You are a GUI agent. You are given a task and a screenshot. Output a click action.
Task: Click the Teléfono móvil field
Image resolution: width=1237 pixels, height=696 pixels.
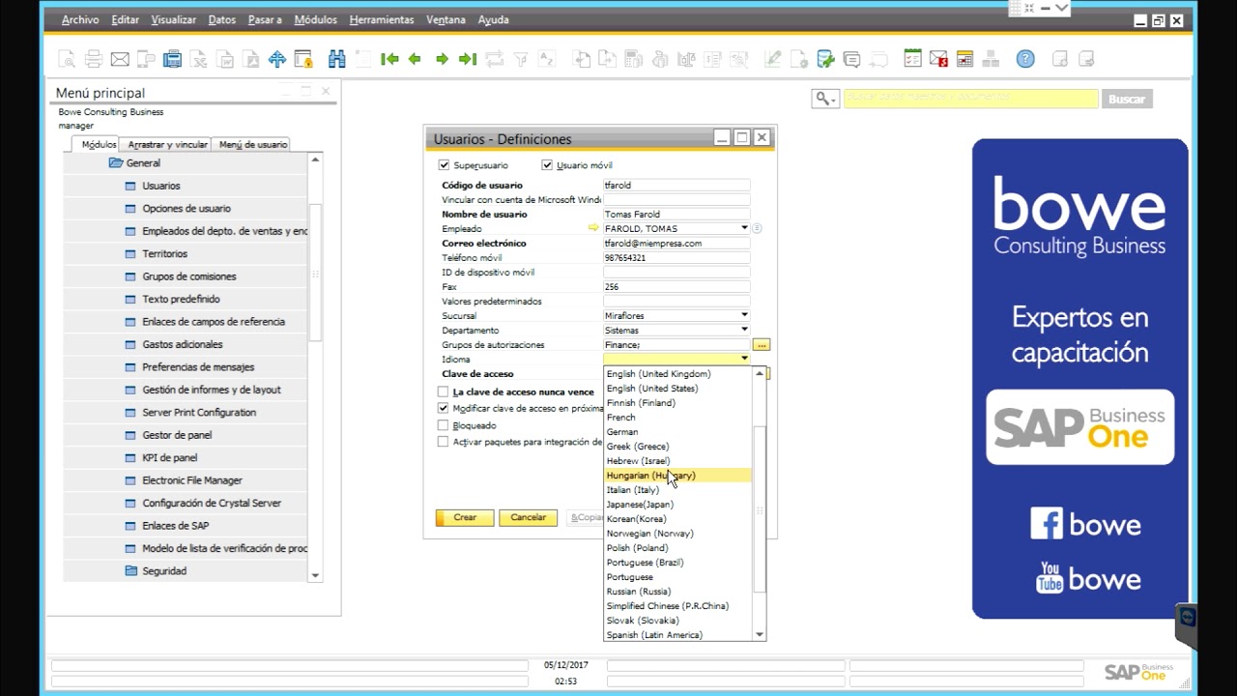pyautogui.click(x=676, y=257)
